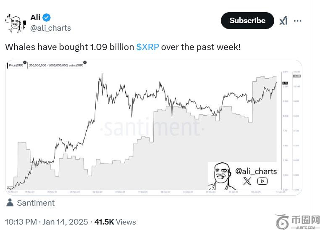Click the current price tag on chart axis
Viewport: 320px width, 230px height.
(x=284, y=83)
